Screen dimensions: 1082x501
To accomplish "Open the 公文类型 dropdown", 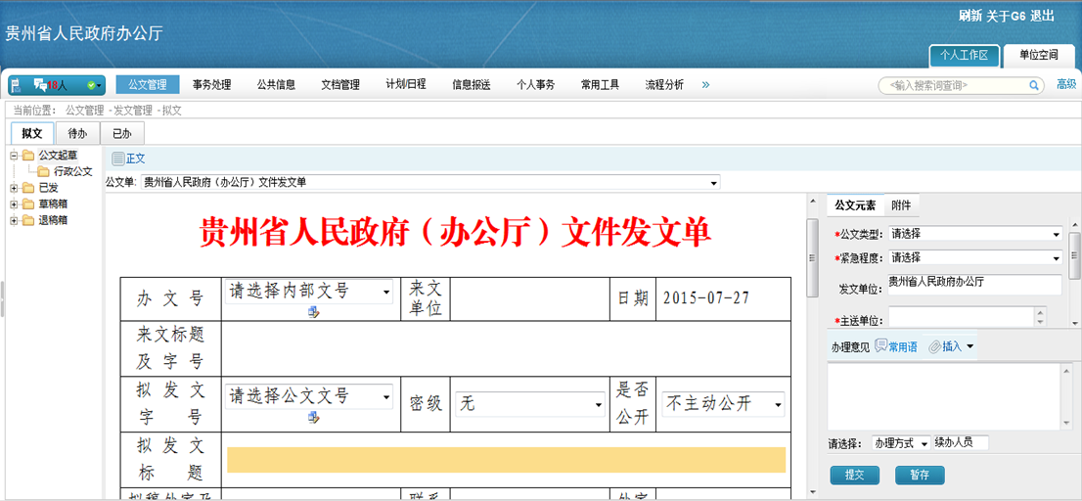I will click(974, 234).
